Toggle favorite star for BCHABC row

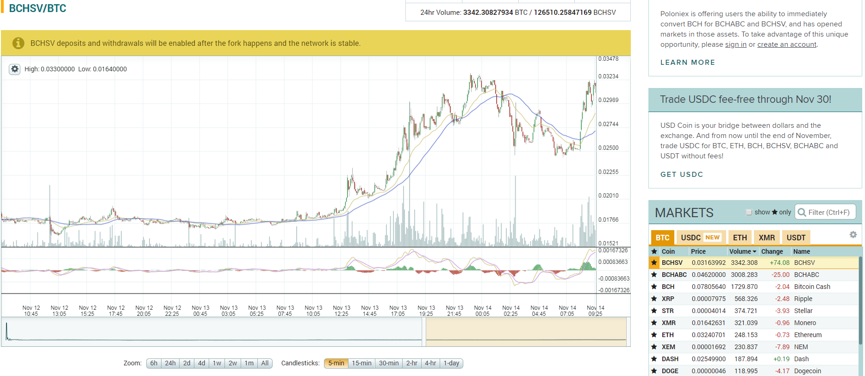coord(654,275)
